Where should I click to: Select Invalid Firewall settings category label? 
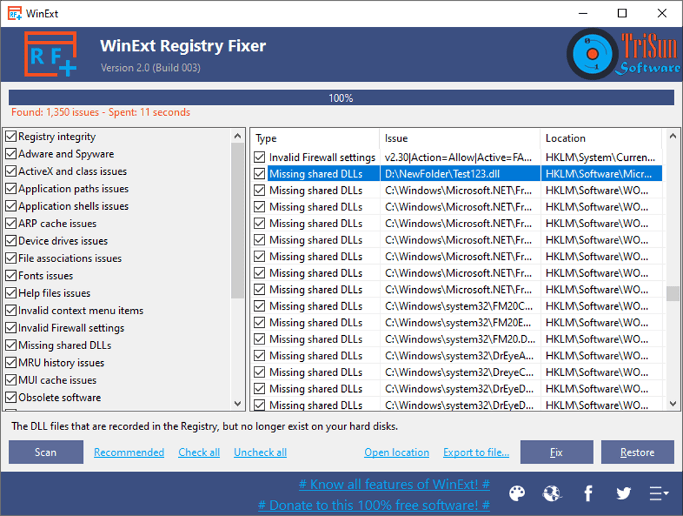coord(71,328)
